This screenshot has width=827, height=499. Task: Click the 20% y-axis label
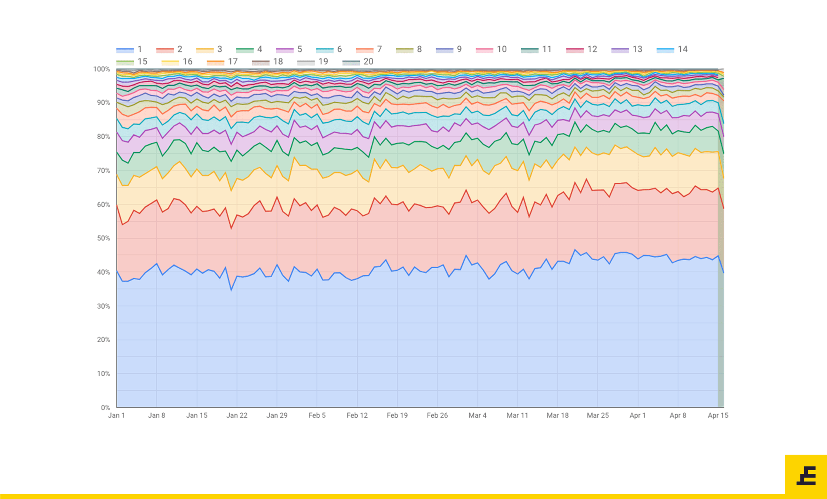[103, 340]
